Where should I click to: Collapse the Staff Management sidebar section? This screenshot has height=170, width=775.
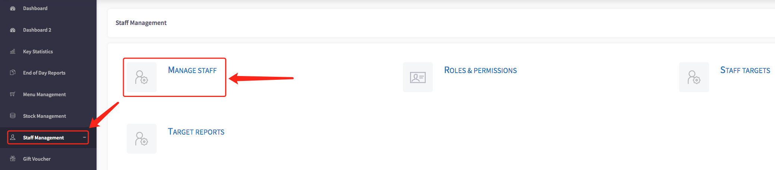tap(84, 137)
